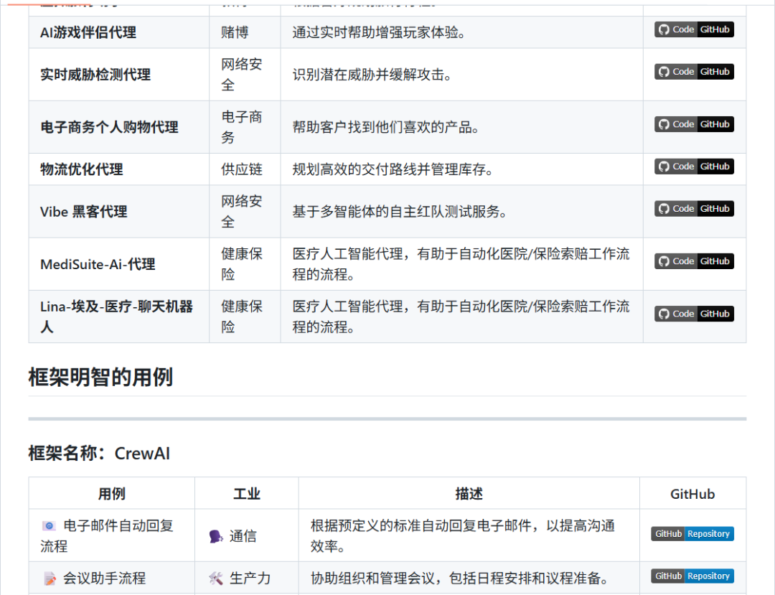Select the 实时威胁检测代理 row title
The width and height of the screenshot is (775, 595).
(x=95, y=75)
